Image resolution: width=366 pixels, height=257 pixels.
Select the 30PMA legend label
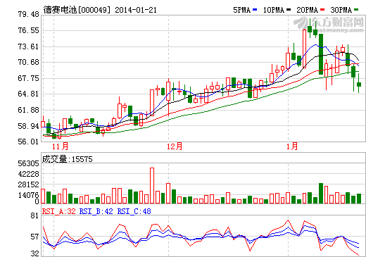[x=341, y=10]
